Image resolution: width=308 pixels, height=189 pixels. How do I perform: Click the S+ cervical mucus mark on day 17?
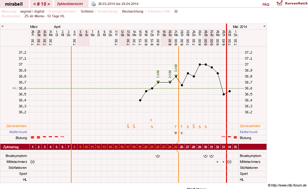pos(128,126)
